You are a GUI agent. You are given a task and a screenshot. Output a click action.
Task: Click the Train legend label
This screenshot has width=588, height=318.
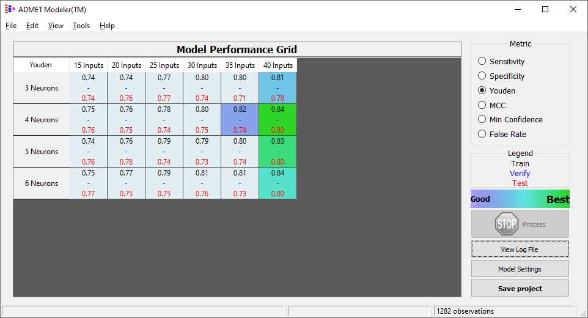(x=520, y=163)
